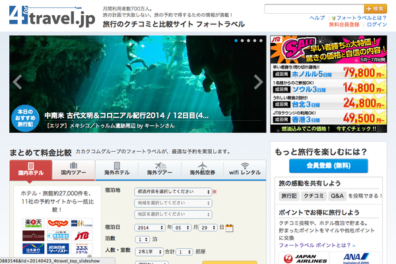Click the 4travel.jp logo
This screenshot has height=264, width=396.
52,16
